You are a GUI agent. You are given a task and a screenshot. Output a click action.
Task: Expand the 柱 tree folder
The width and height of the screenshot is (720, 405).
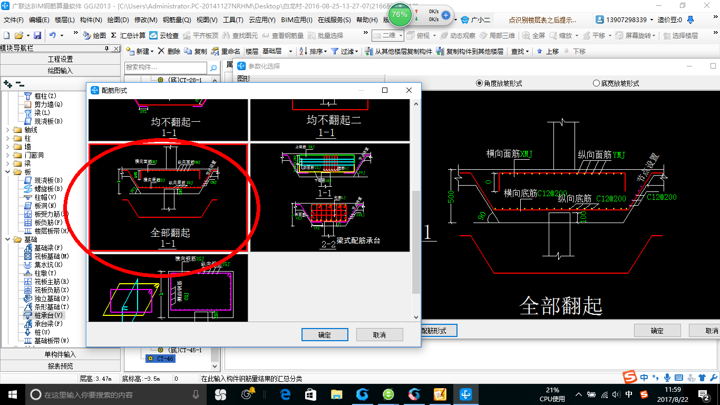point(7,138)
